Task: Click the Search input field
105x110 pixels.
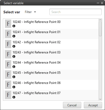Action: click(75, 12)
